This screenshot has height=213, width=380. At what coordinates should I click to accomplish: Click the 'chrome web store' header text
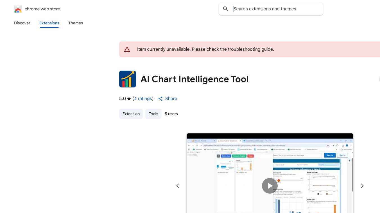pyautogui.click(x=42, y=9)
